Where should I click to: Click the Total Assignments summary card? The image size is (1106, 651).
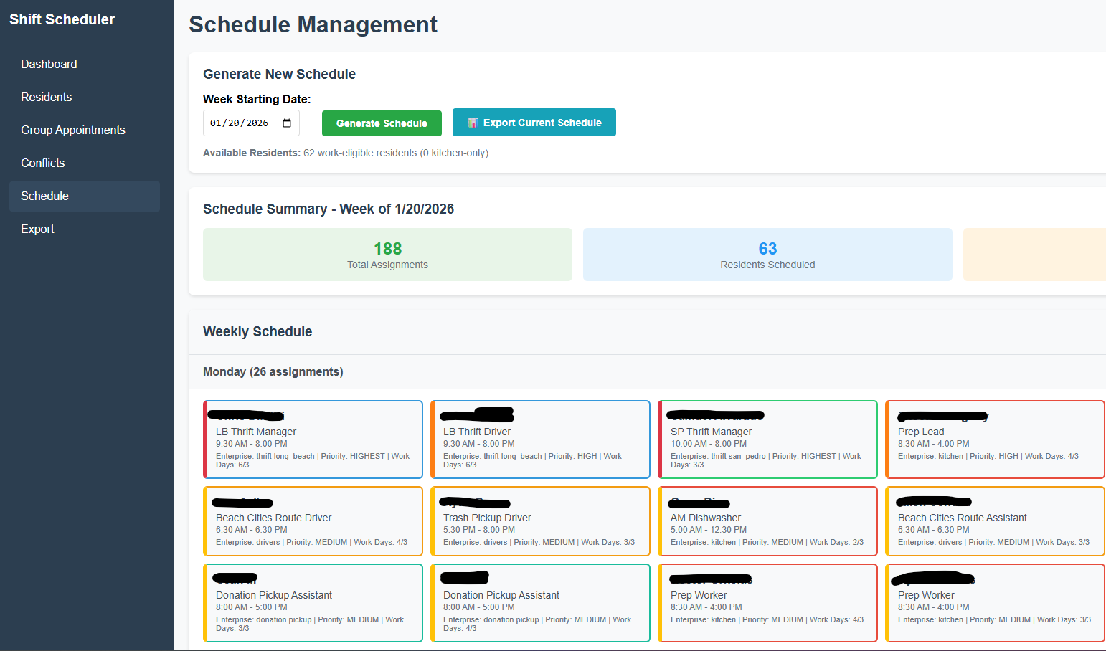(387, 255)
